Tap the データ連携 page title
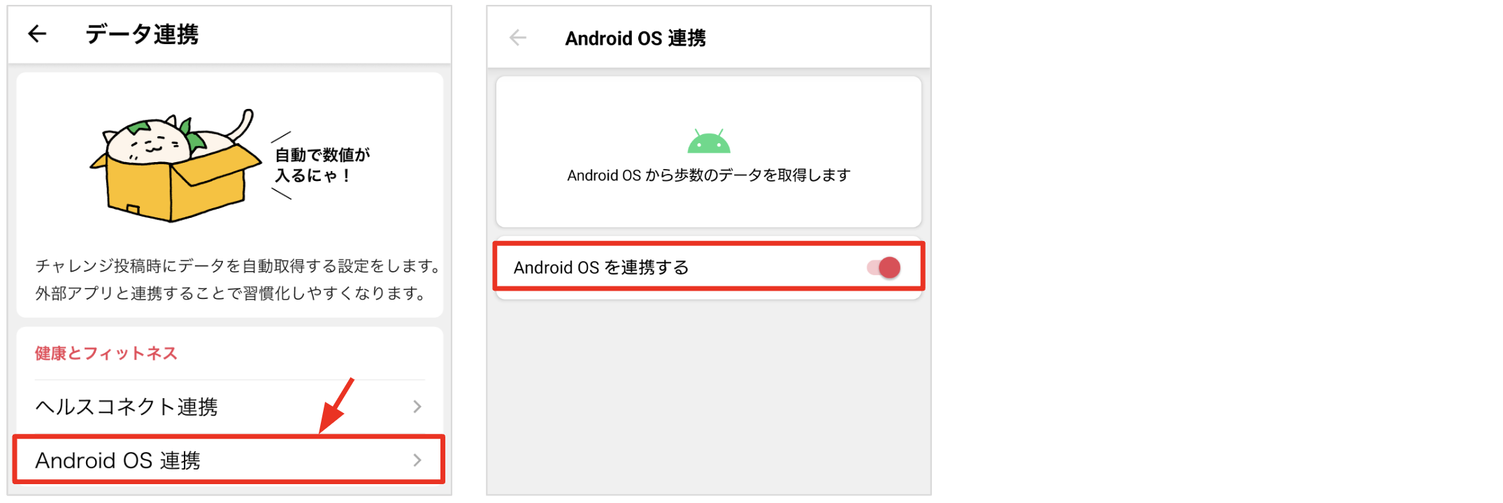1503x503 pixels. point(142,34)
